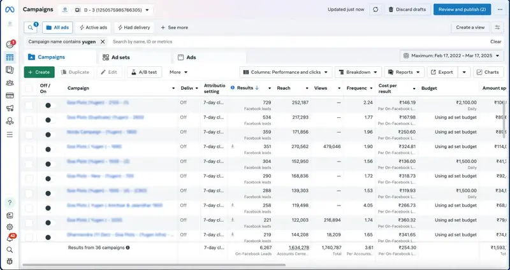Image resolution: width=510 pixels, height=270 pixels.
Task: Open sidebar search magnifier icon
Action: pyautogui.click(x=10, y=250)
